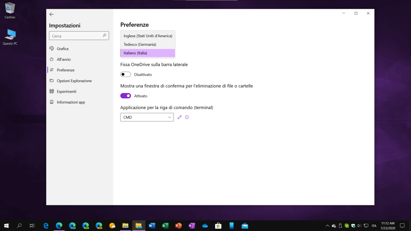Open Microsoft Word from the taskbar
411x231 pixels.
click(x=152, y=226)
